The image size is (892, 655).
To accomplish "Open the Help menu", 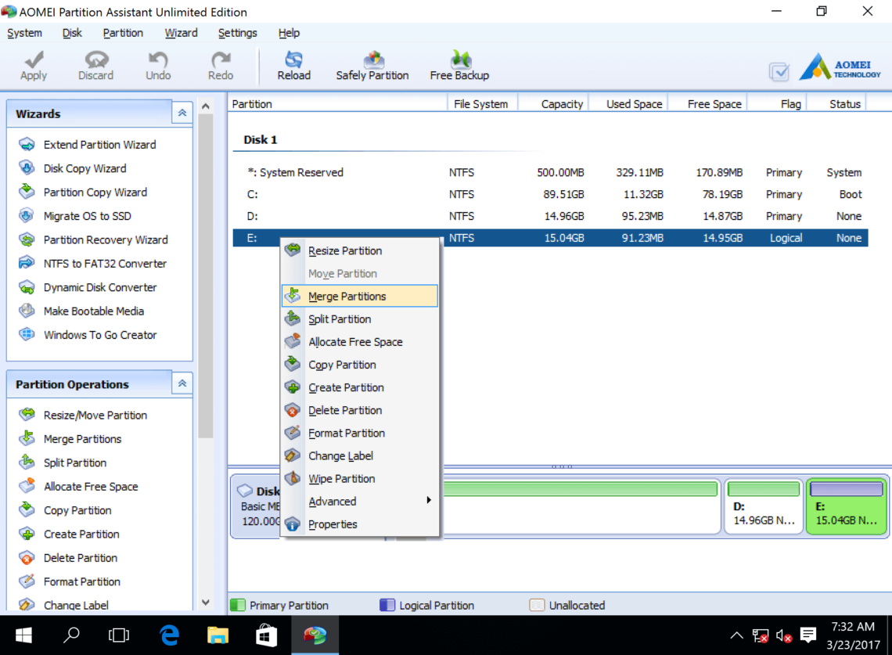I will [289, 33].
